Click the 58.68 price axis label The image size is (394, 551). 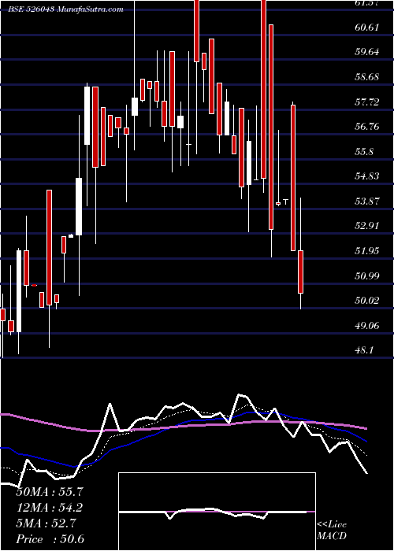[367, 77]
